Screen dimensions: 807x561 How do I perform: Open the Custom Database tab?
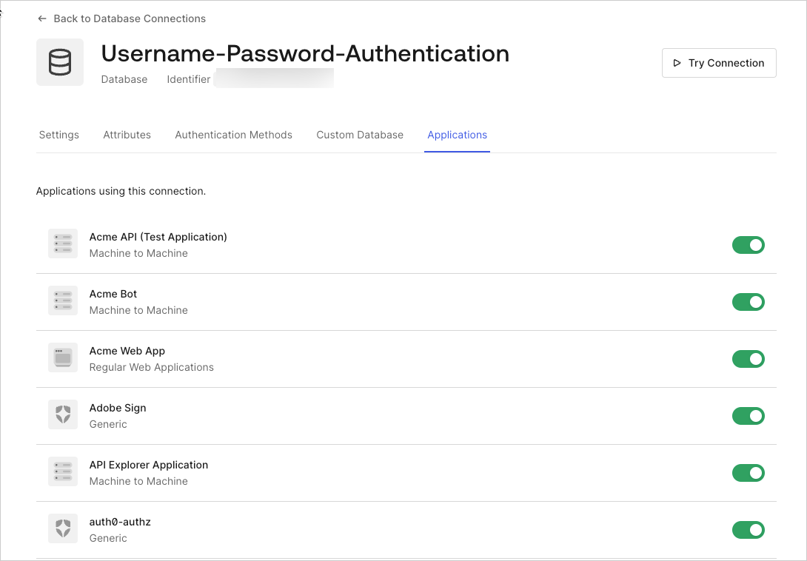click(360, 135)
